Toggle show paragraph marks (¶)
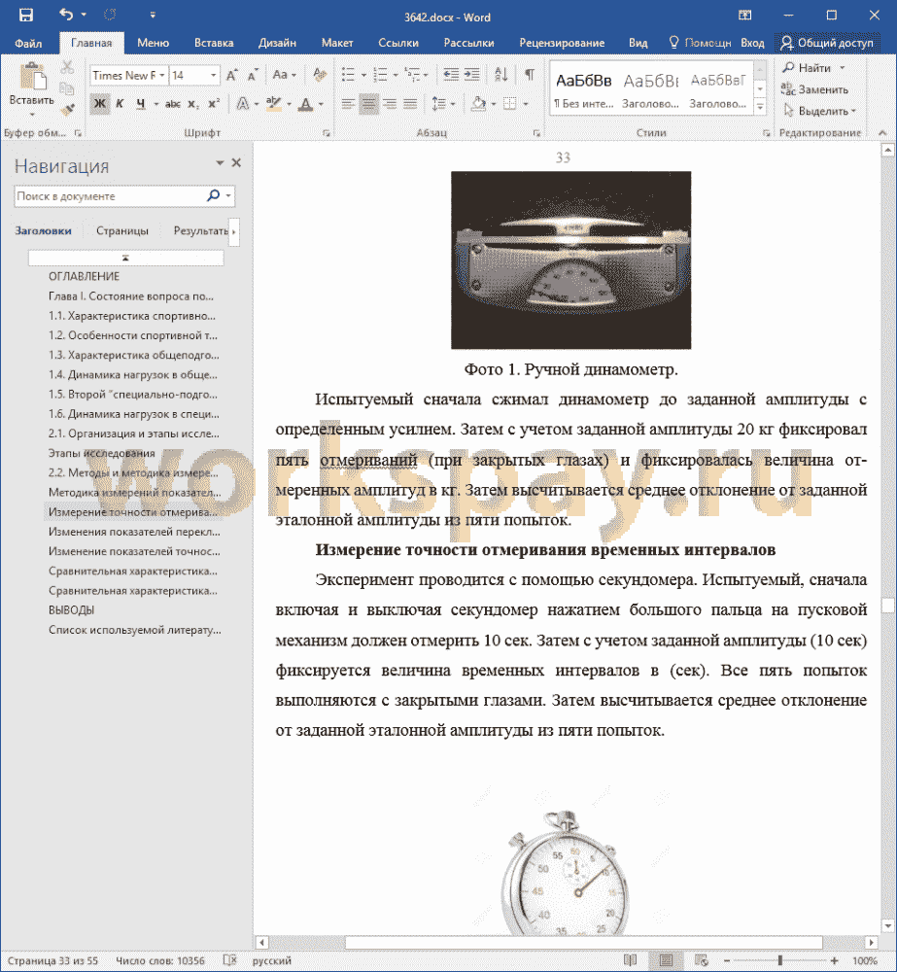Image resolution: width=897 pixels, height=972 pixels. point(530,75)
